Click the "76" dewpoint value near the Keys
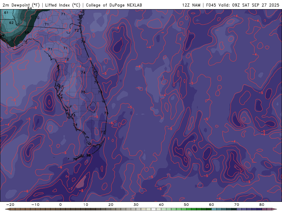The width and height of the screenshot is (282, 211). click(x=75, y=159)
